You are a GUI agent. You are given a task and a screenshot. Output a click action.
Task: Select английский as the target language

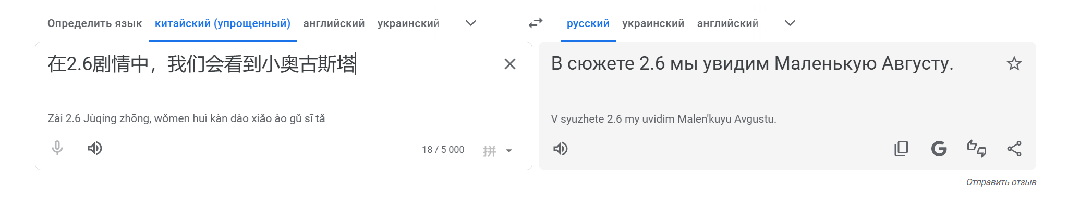point(727,23)
